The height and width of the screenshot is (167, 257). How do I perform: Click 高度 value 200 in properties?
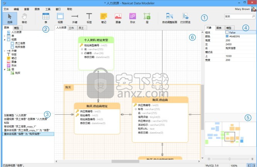[x=228, y=40]
